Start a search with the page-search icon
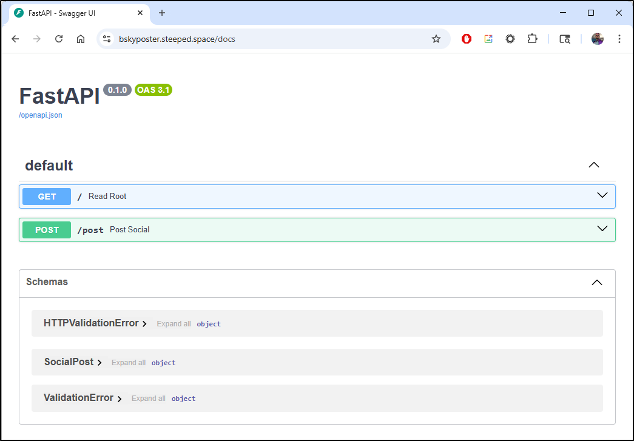634x441 pixels. click(x=564, y=38)
